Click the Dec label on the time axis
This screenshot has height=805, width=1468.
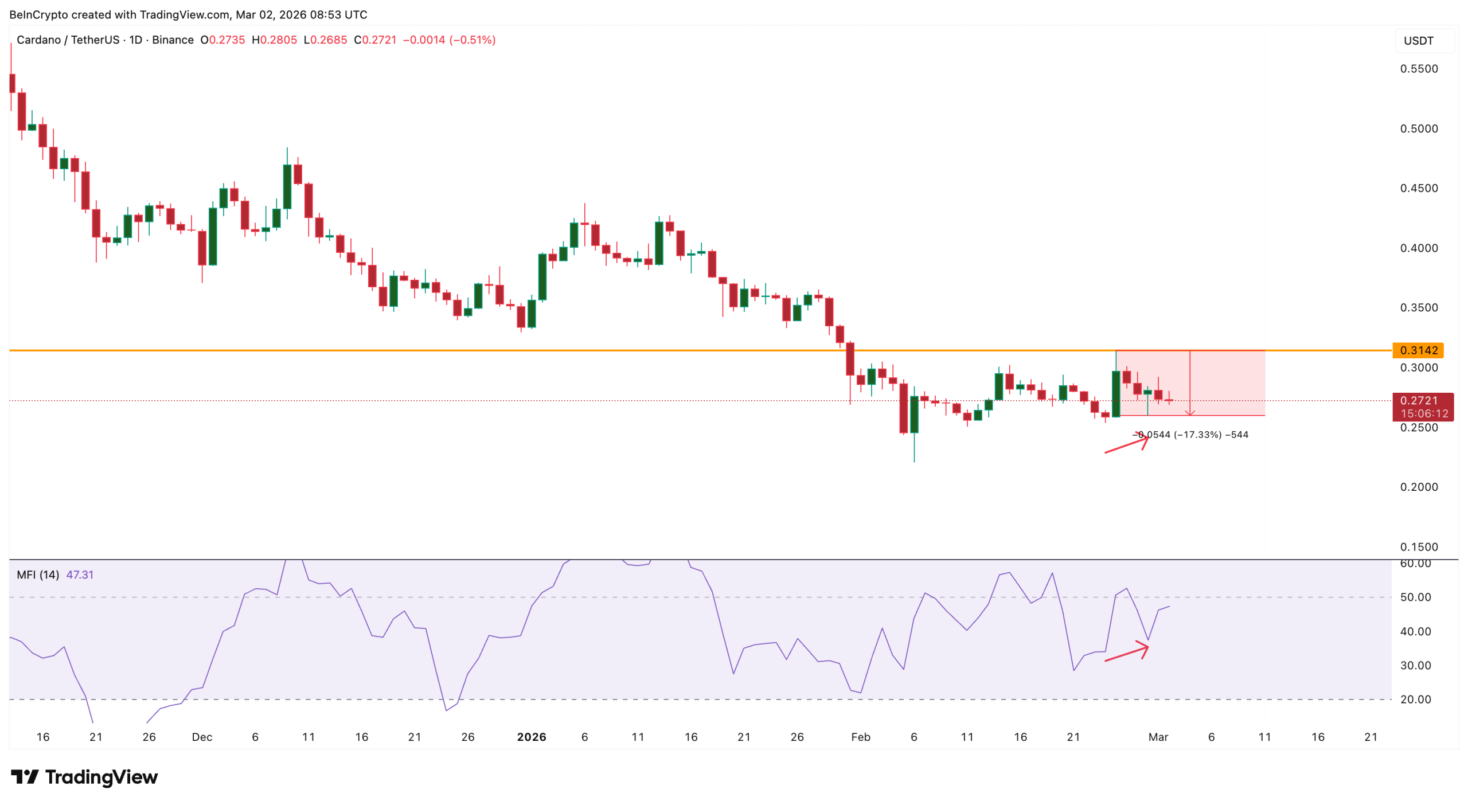click(x=202, y=737)
